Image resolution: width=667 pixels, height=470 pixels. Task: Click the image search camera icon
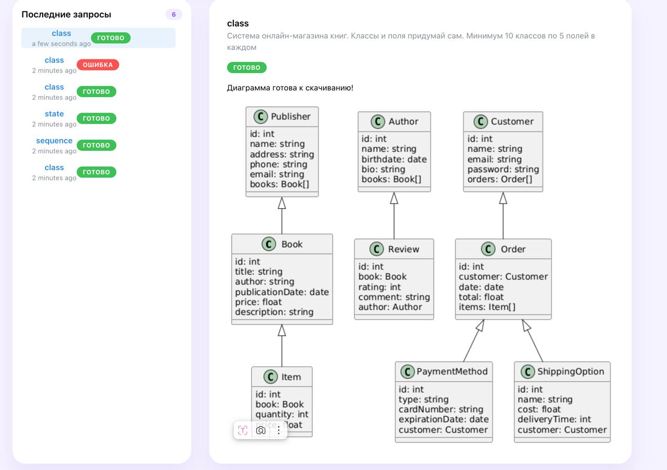pos(261,430)
